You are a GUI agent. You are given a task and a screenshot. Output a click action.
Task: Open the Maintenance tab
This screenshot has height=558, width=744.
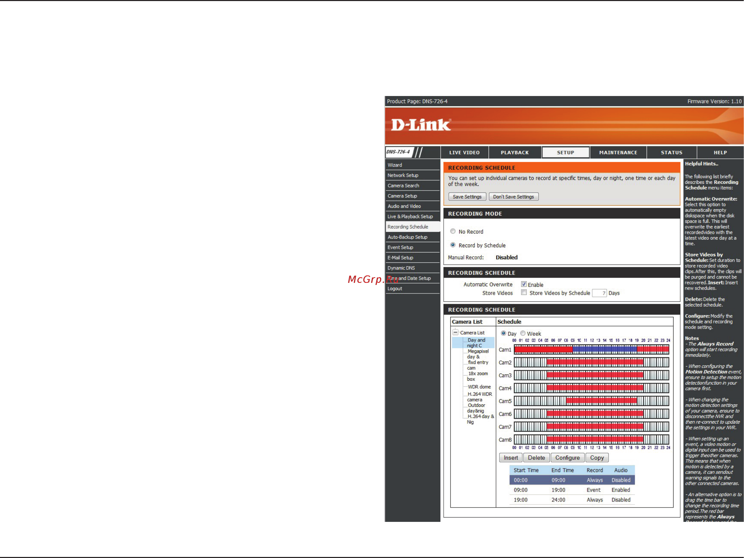[618, 153]
